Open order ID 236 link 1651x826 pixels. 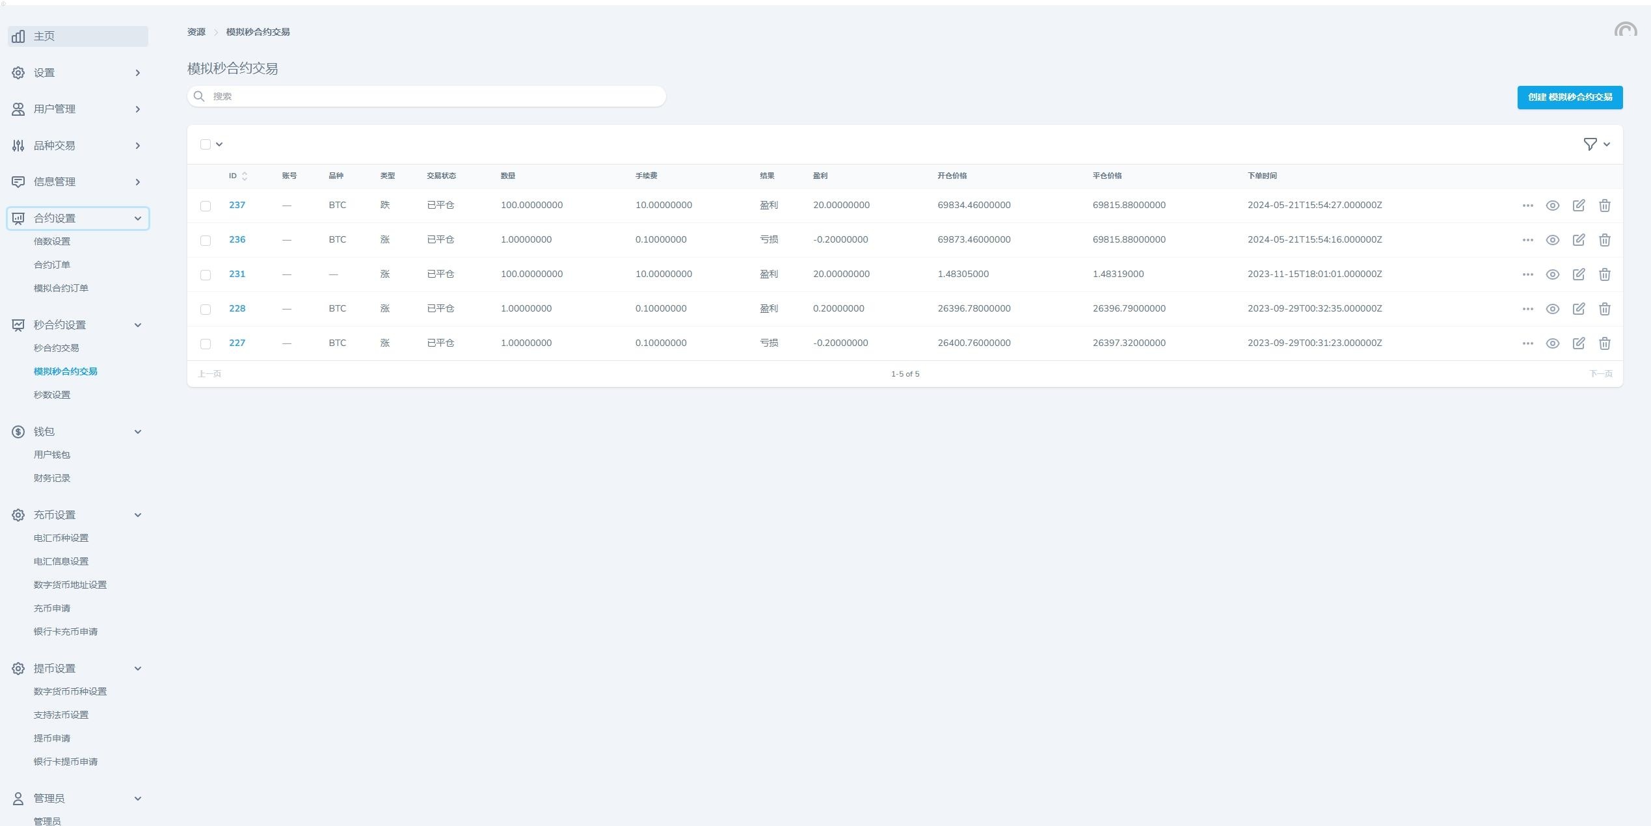(x=237, y=239)
